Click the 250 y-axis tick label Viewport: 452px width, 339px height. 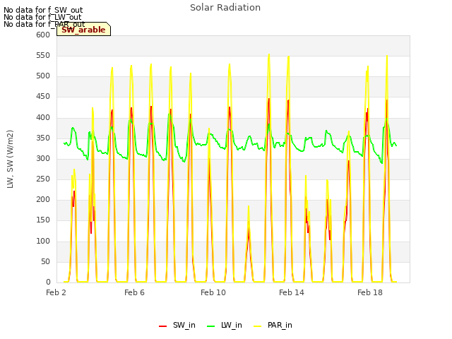point(43,179)
